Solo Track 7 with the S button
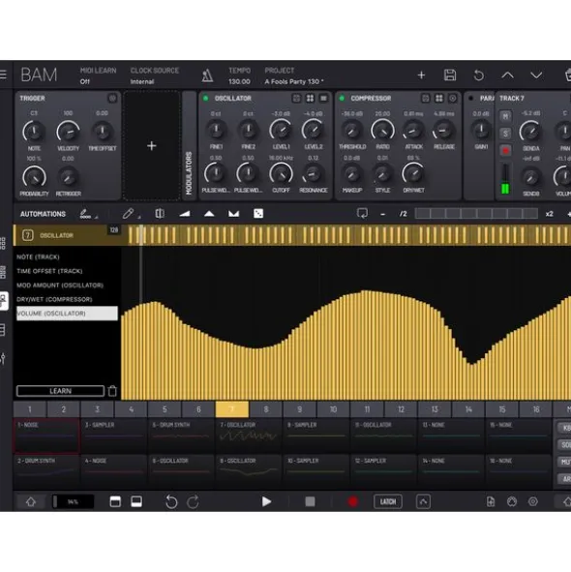 tap(505, 134)
